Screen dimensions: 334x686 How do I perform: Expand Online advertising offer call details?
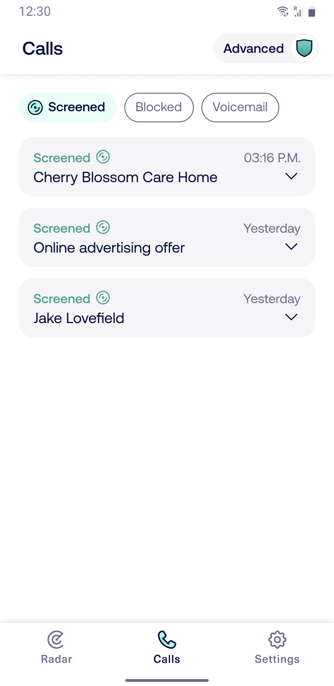(x=291, y=247)
